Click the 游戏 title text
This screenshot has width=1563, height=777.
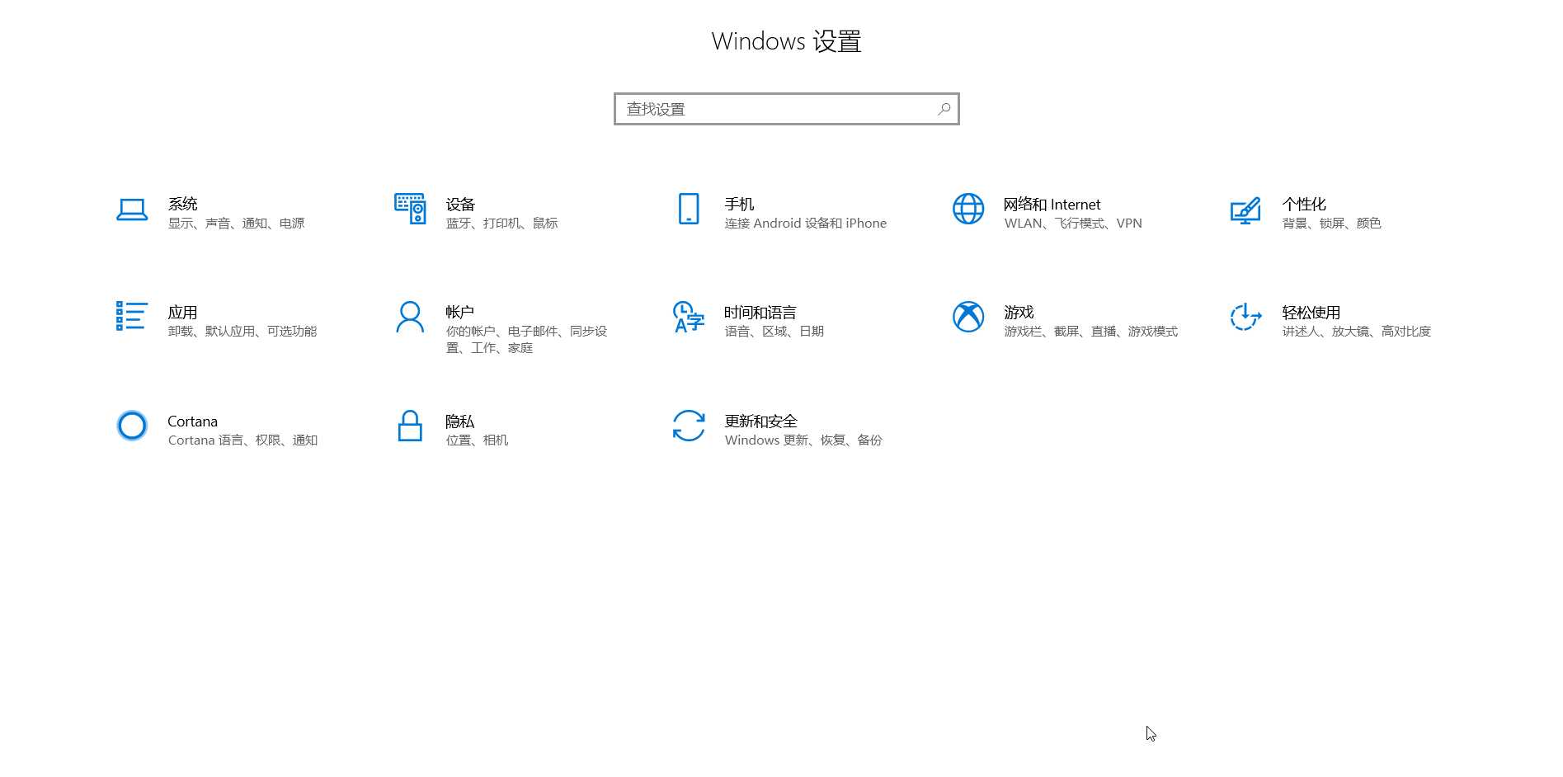[x=1019, y=312]
